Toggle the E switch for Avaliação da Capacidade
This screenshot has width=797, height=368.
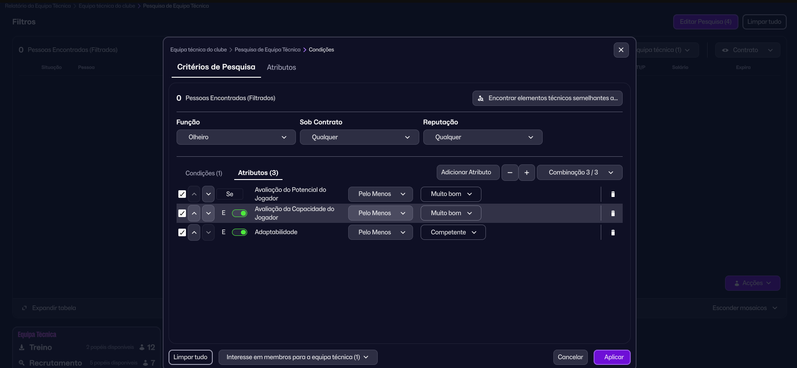click(240, 213)
